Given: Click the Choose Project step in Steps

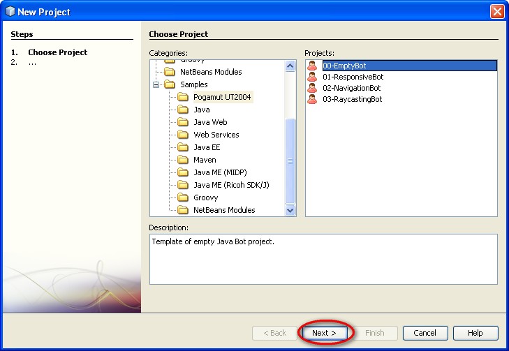Looking at the screenshot, I should (x=57, y=52).
